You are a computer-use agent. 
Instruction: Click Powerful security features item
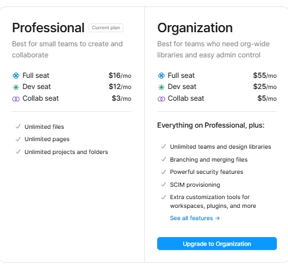(206, 172)
